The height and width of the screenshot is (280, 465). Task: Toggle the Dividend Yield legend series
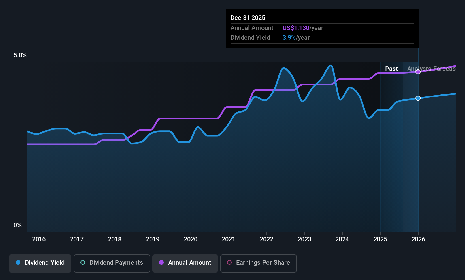coord(40,263)
